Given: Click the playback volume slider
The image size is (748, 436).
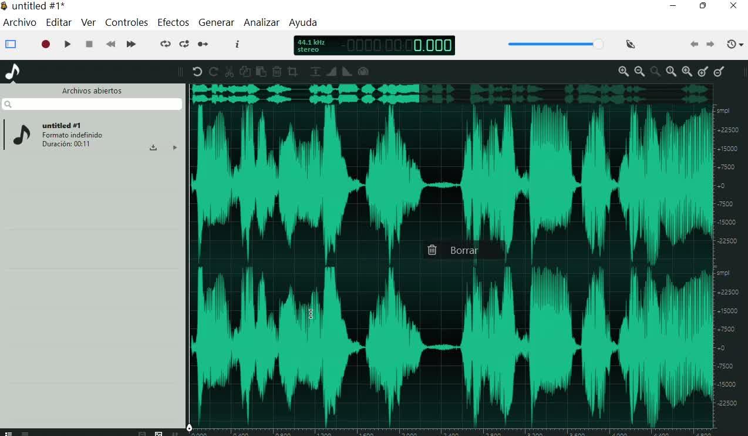Looking at the screenshot, I should pos(555,45).
